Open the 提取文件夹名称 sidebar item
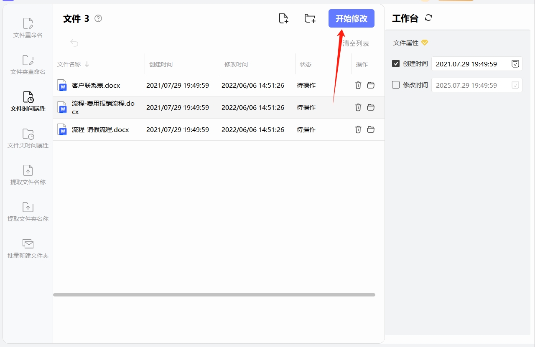Screen dimensions: 535x347 pos(28,212)
